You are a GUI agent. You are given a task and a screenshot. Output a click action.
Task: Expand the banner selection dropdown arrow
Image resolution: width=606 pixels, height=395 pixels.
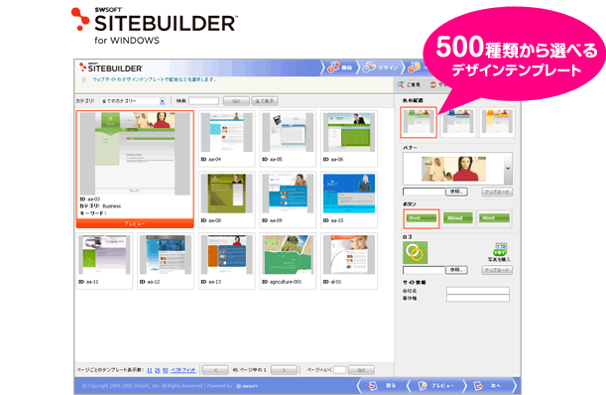tap(508, 169)
